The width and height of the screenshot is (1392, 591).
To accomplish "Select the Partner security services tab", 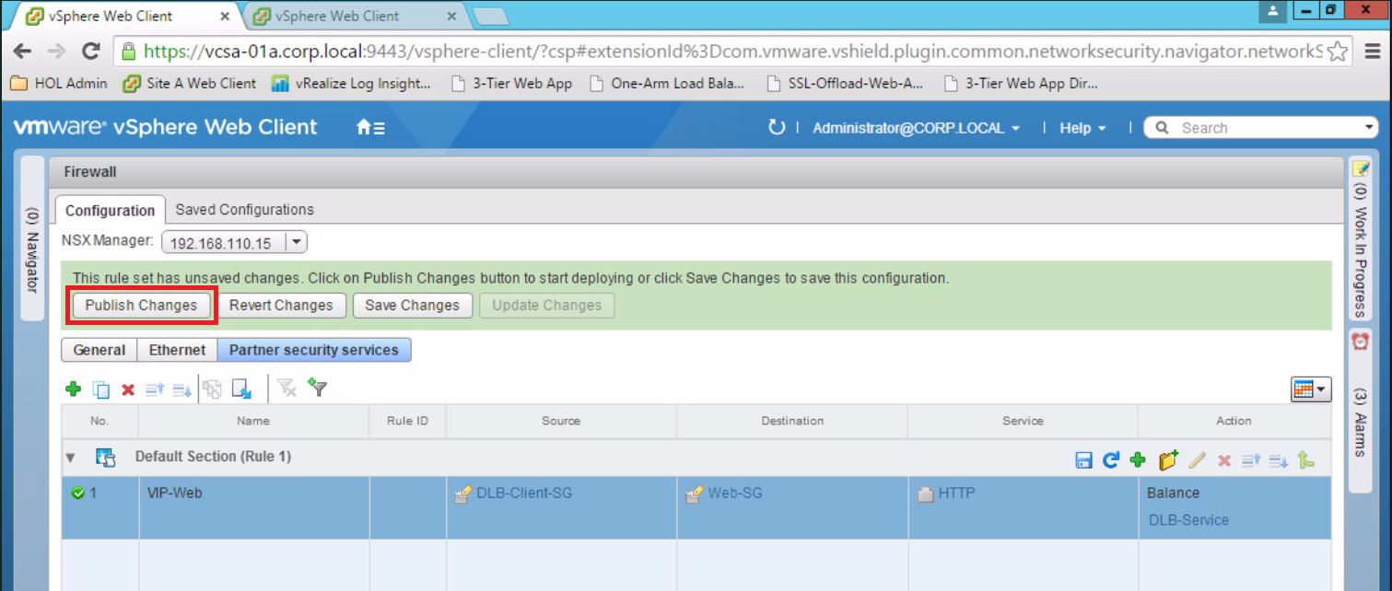I will point(314,350).
